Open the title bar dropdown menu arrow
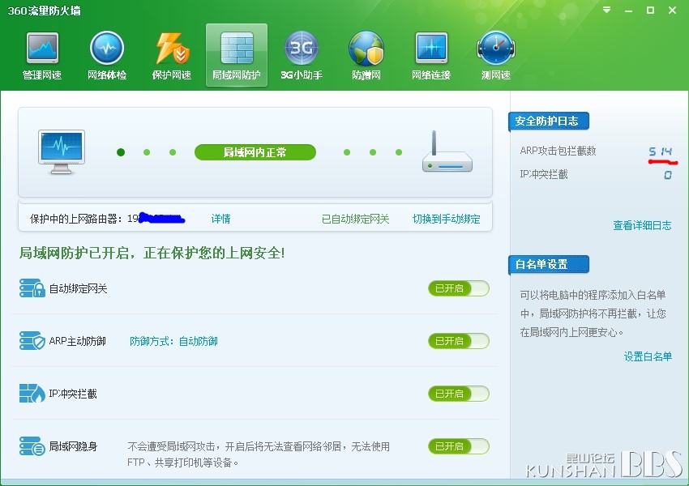The height and width of the screenshot is (486, 689). click(608, 11)
